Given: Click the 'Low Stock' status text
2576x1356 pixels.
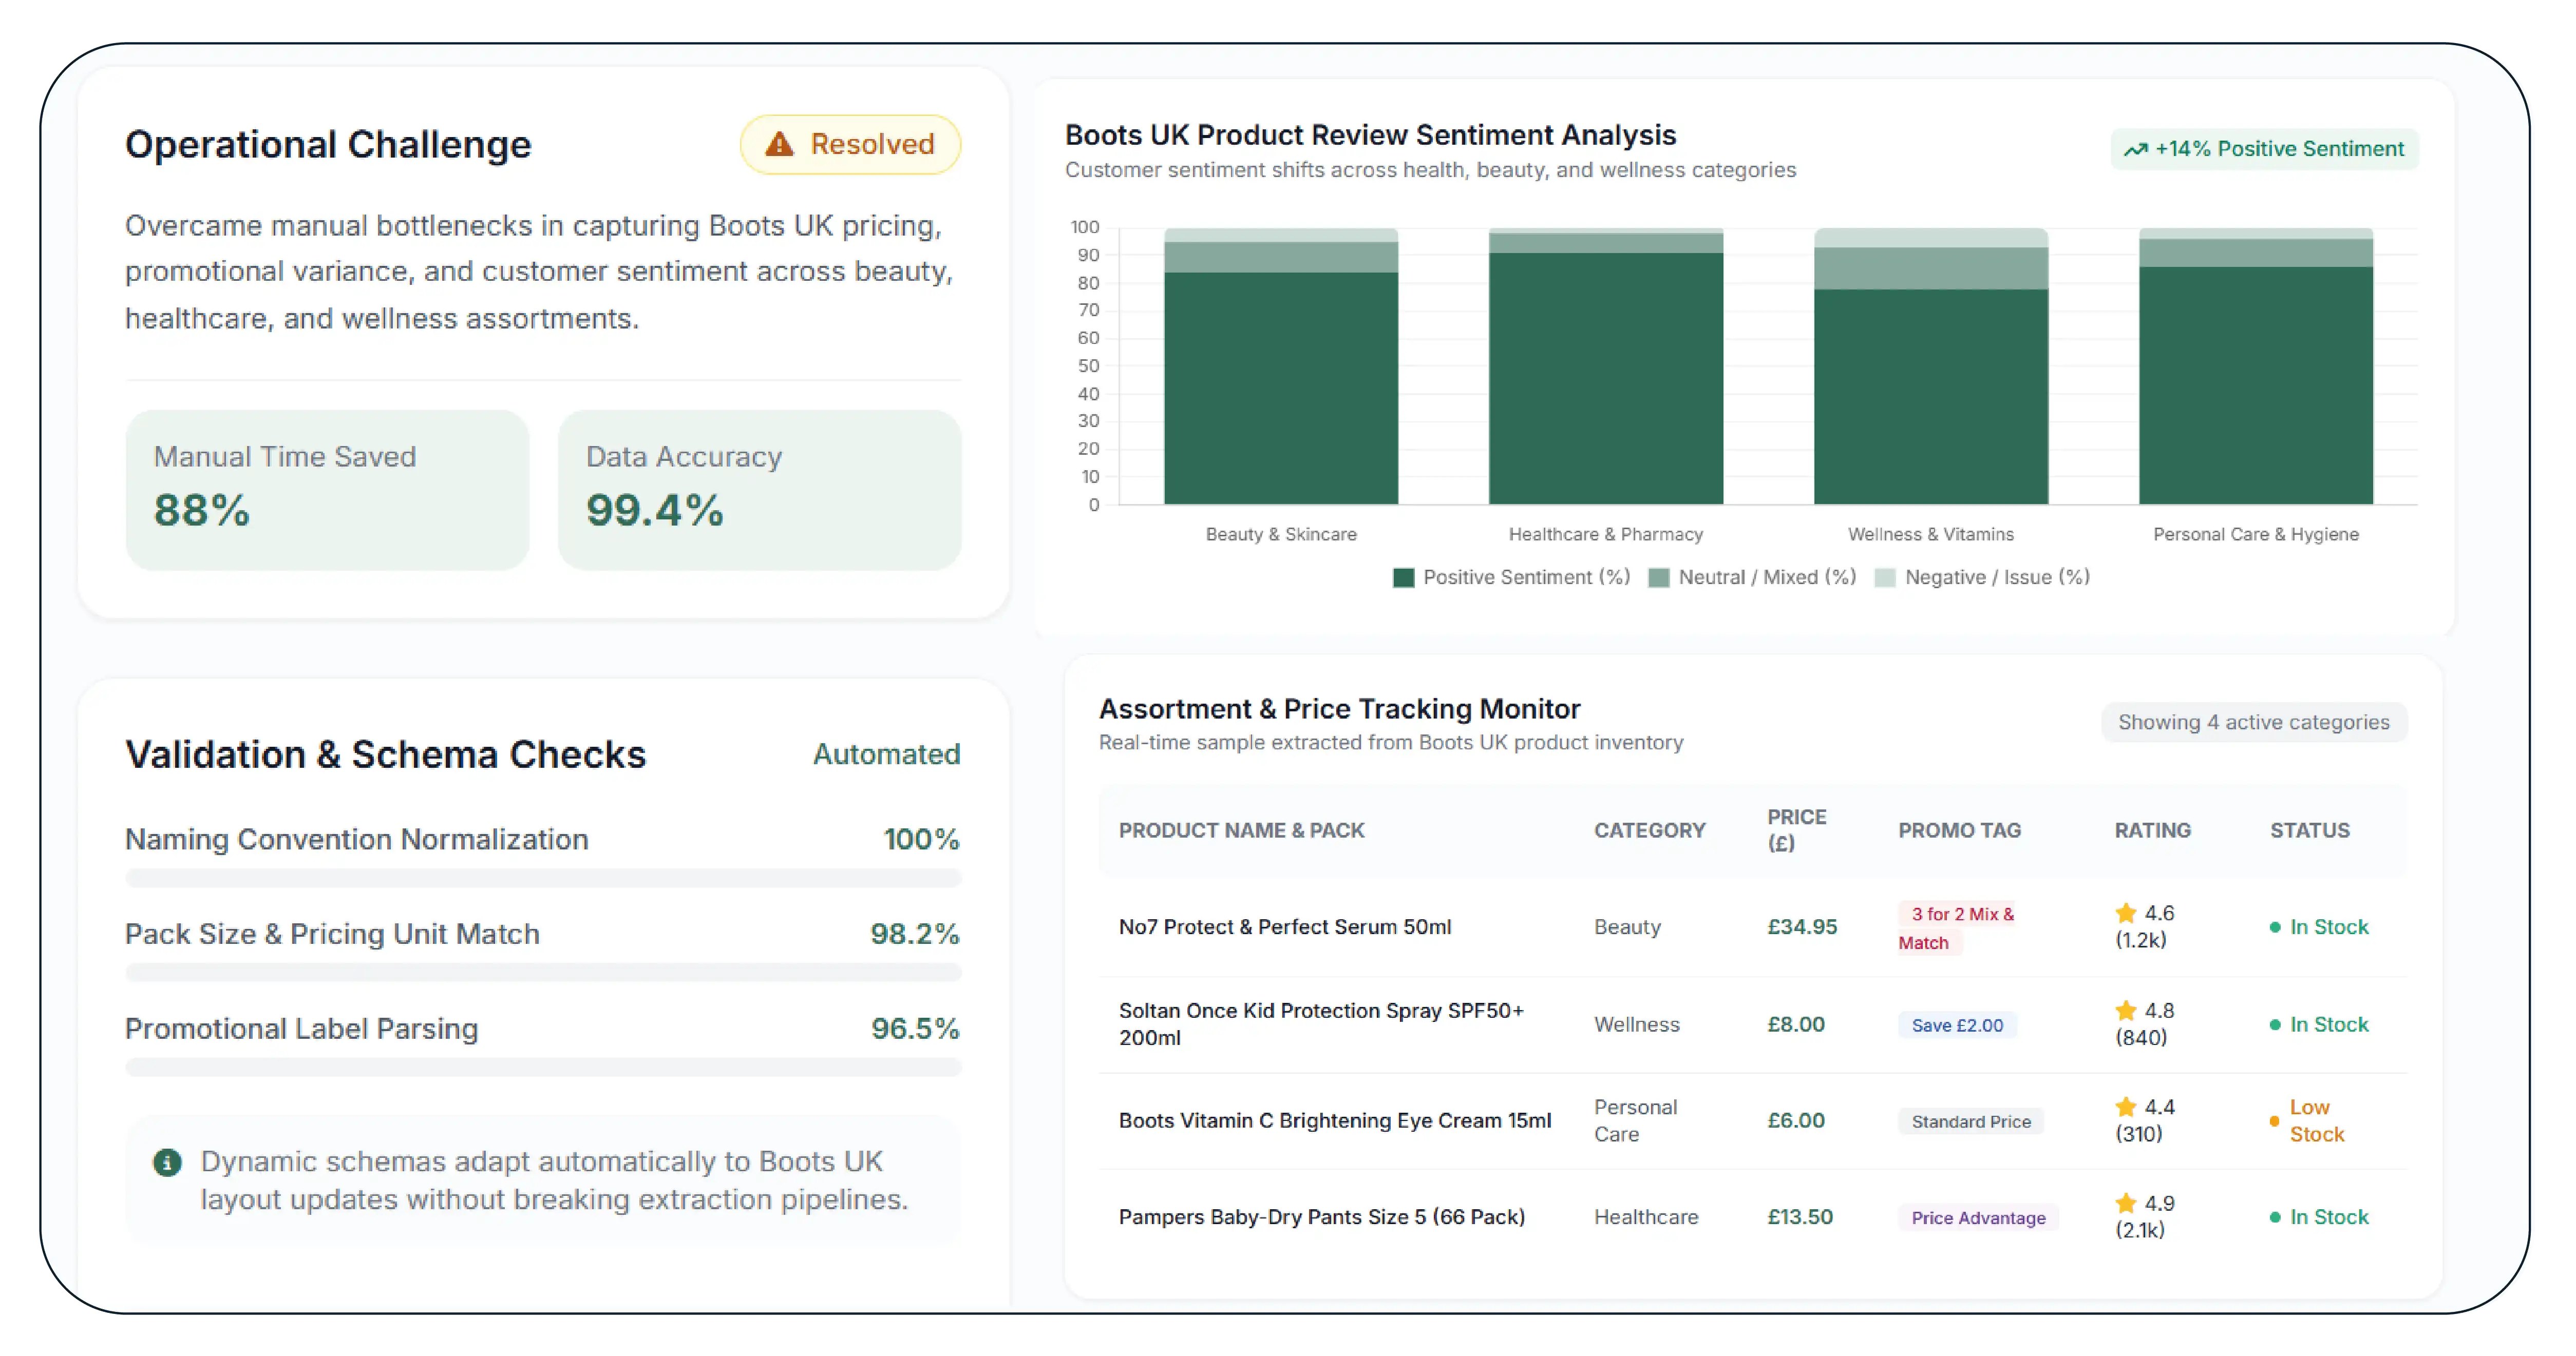Looking at the screenshot, I should [x=2317, y=1121].
